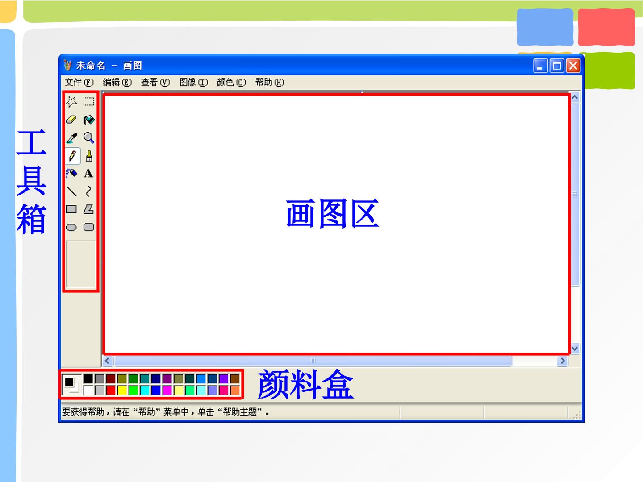Select the Ellipse tool
This screenshot has height=482, width=643.
tap(71, 227)
